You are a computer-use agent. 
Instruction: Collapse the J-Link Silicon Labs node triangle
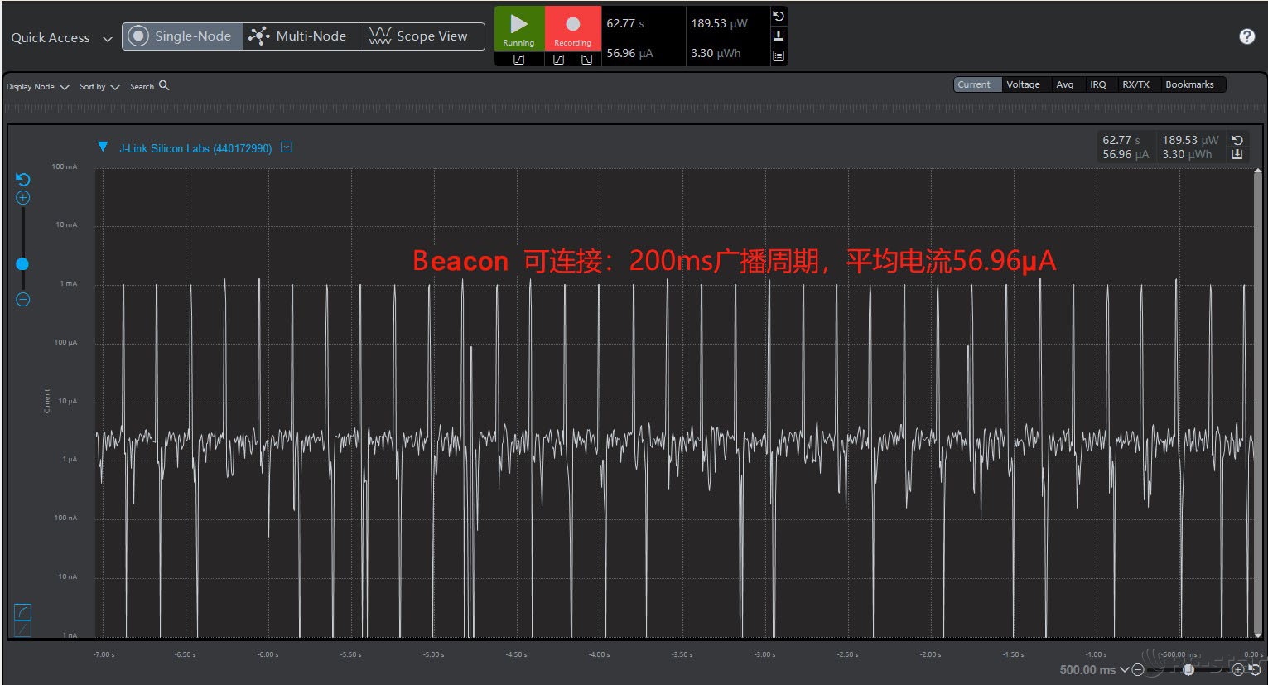pyautogui.click(x=103, y=147)
